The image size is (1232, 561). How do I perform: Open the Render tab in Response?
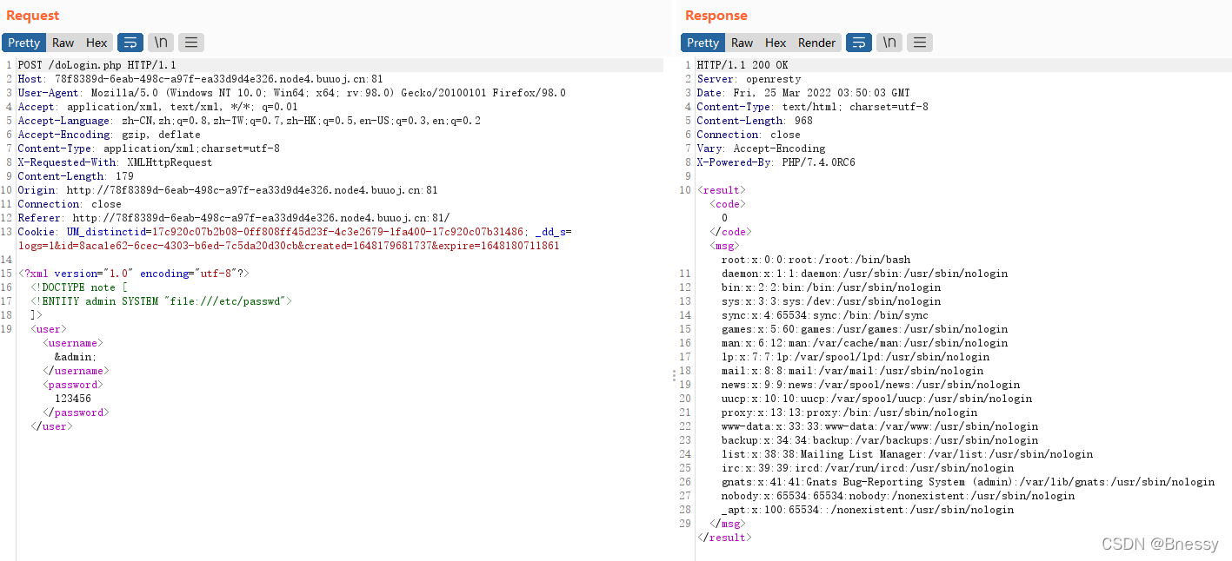pyautogui.click(x=816, y=43)
